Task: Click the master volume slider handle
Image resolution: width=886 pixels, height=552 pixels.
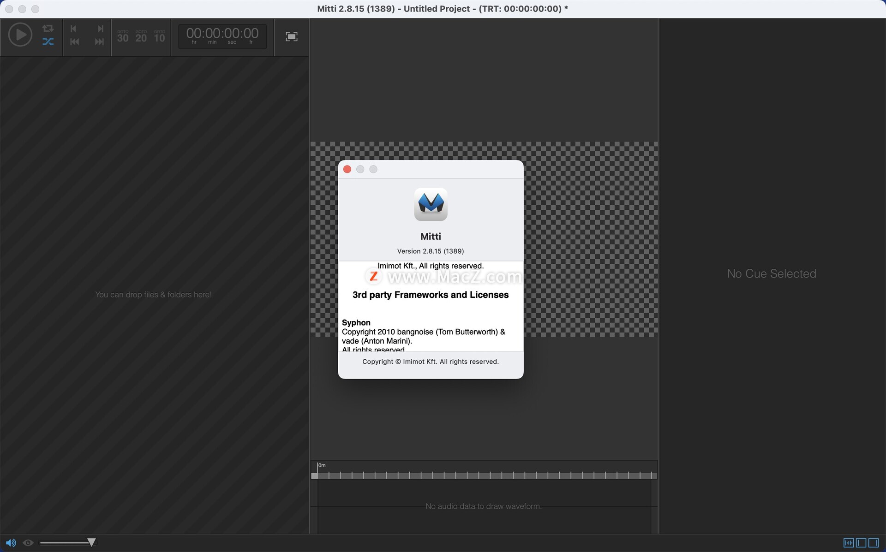Action: [x=91, y=542]
